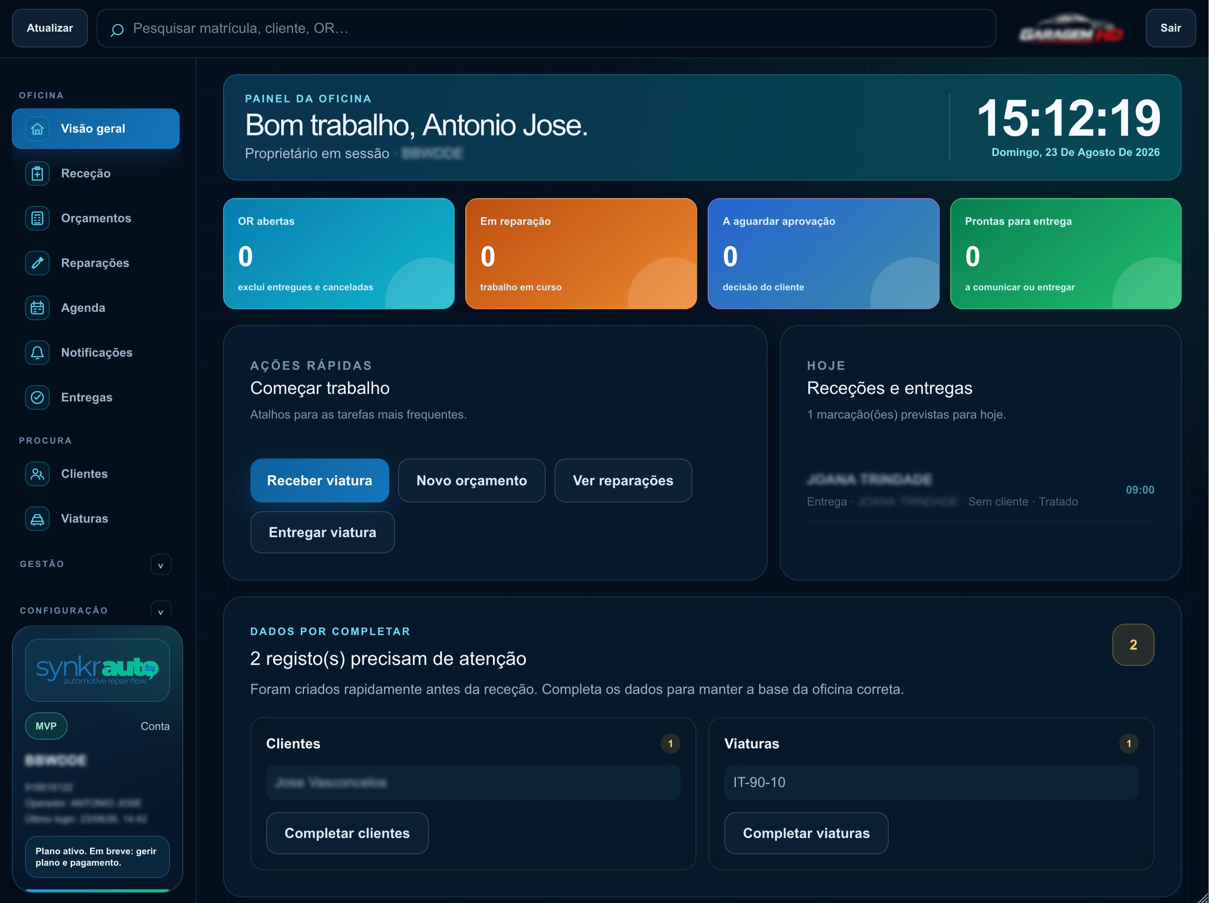The image size is (1209, 903).
Task: Click the Conta link
Action: [155, 726]
